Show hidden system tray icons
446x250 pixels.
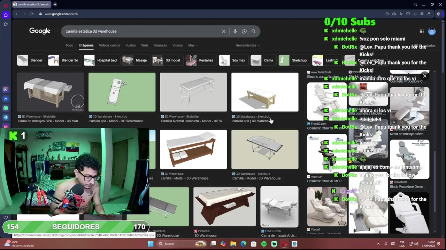tap(378, 244)
